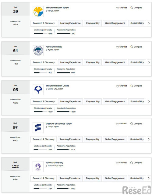Follow the Institute of Science Tokyo link
The width and height of the screenshot is (152, 195).
[58, 124]
